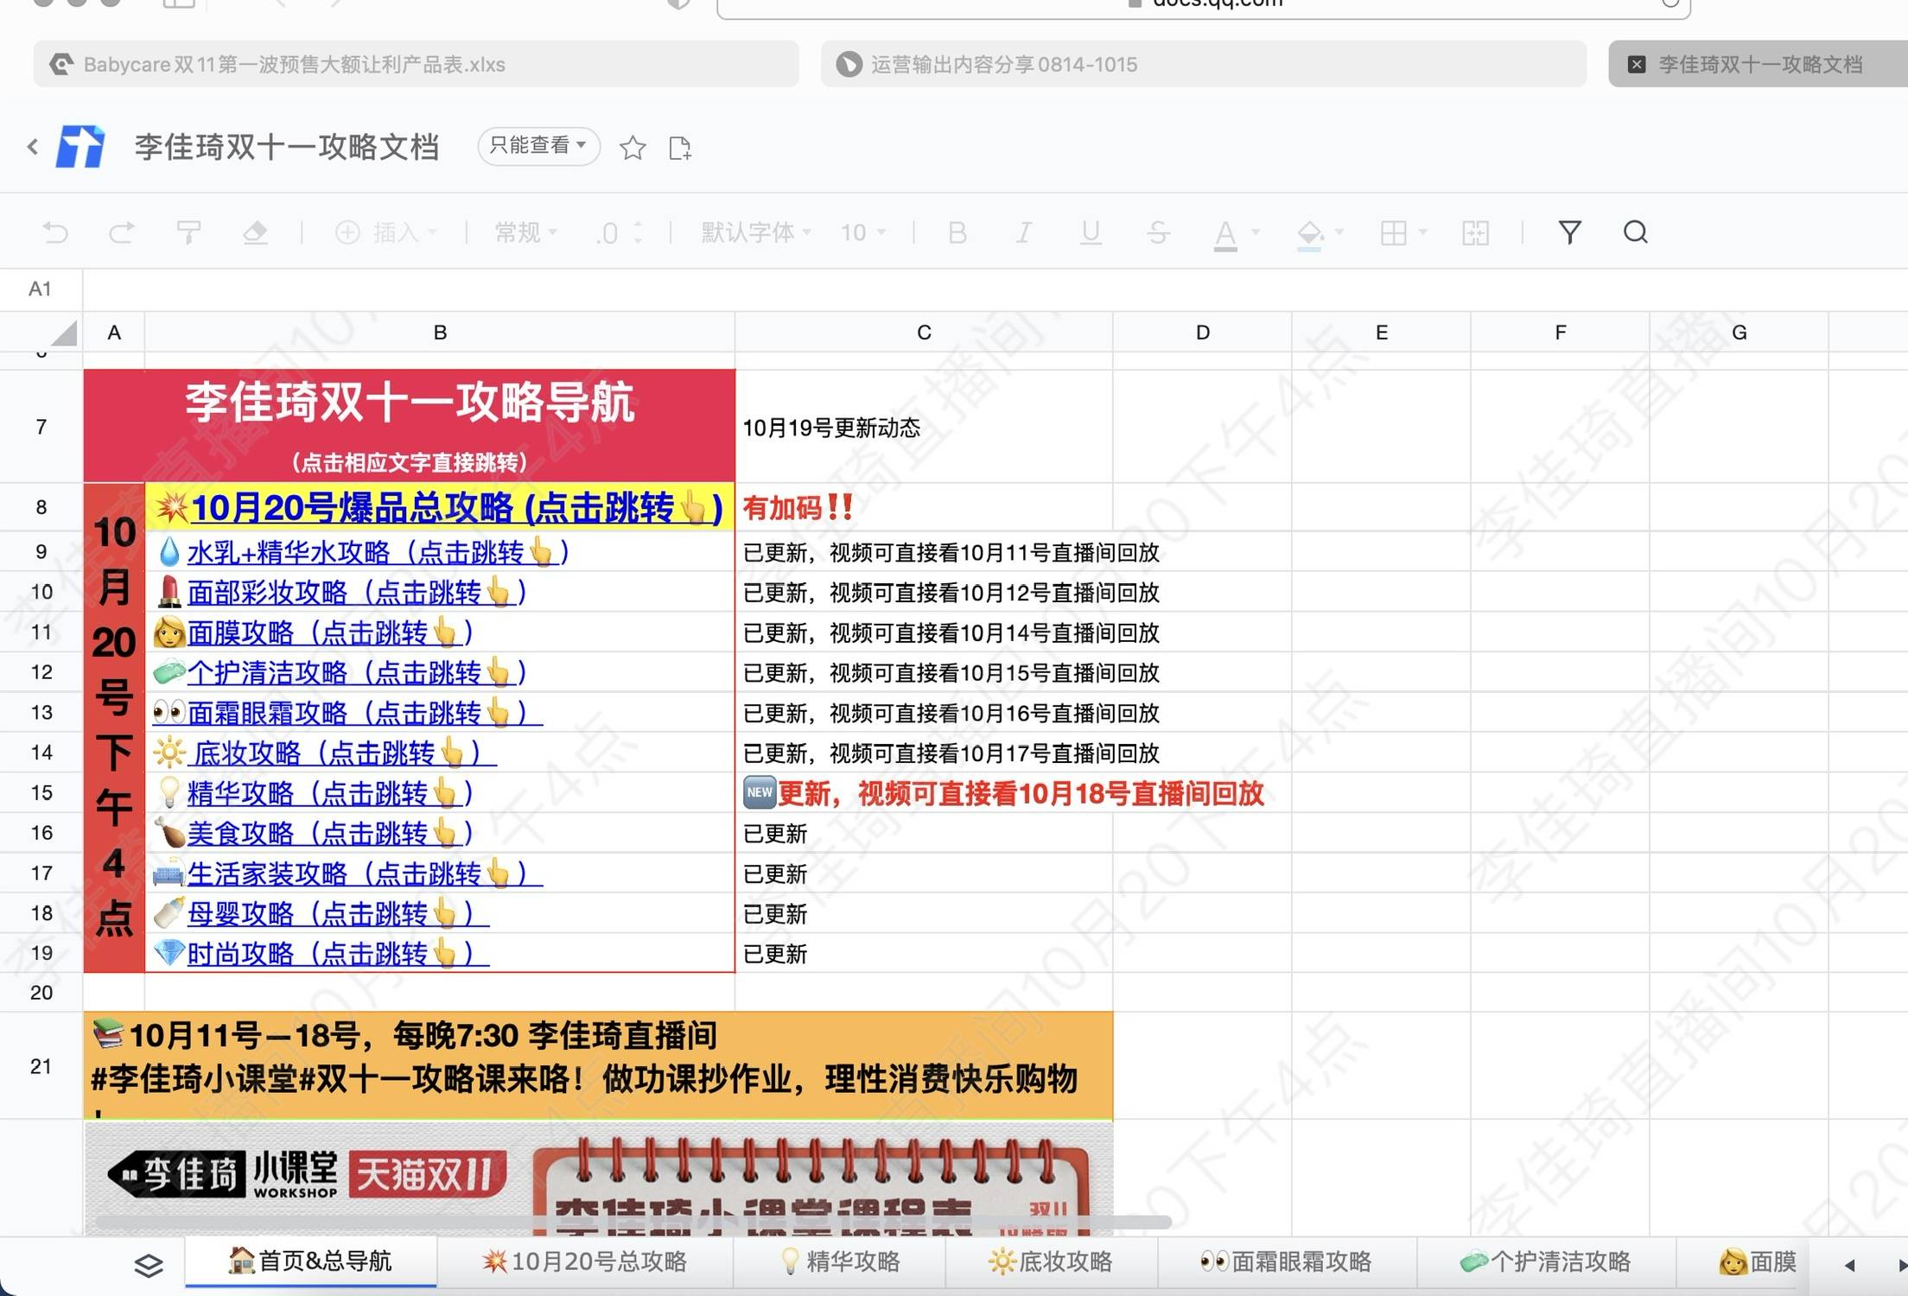Screen dimensions: 1908x1296
Task: Switch to the 精华攻略 sheet tab
Action: tap(840, 1262)
